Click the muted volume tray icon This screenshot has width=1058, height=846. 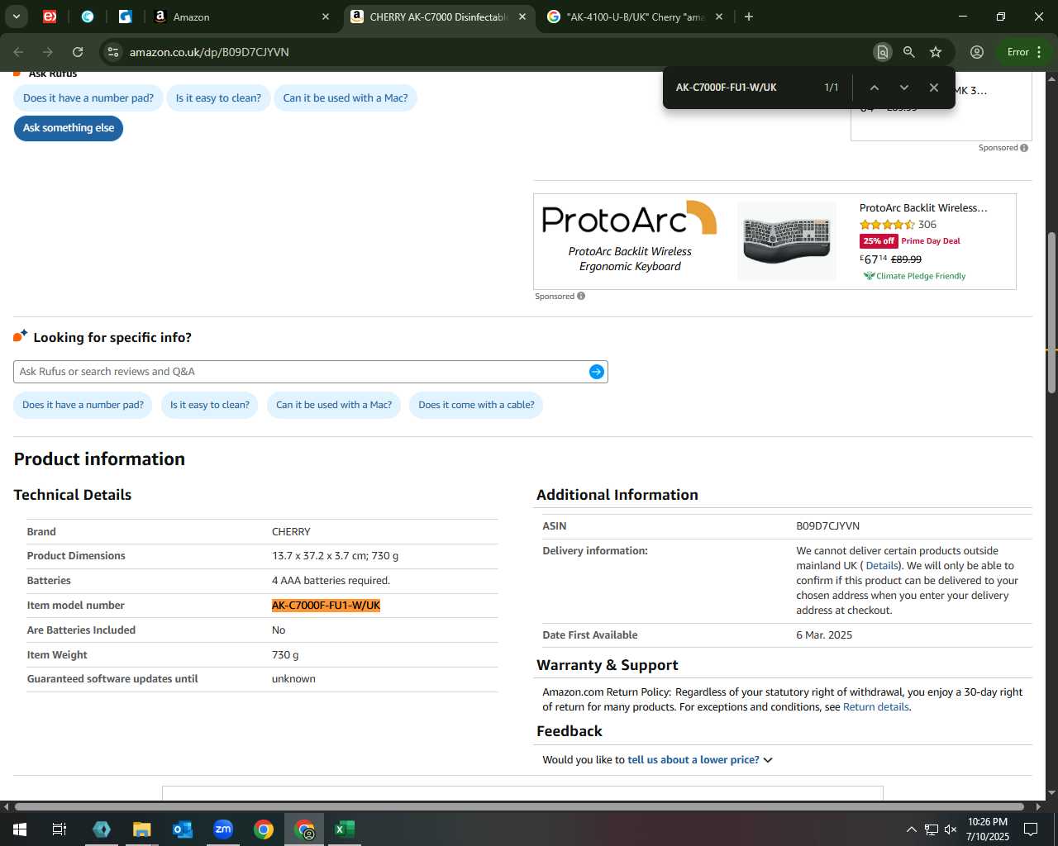pos(951,829)
